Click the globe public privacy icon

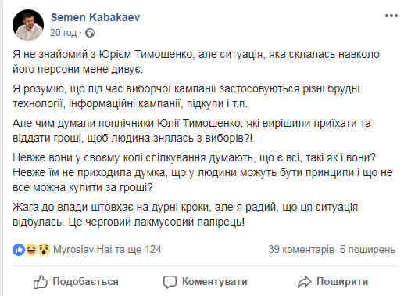[x=90, y=33]
